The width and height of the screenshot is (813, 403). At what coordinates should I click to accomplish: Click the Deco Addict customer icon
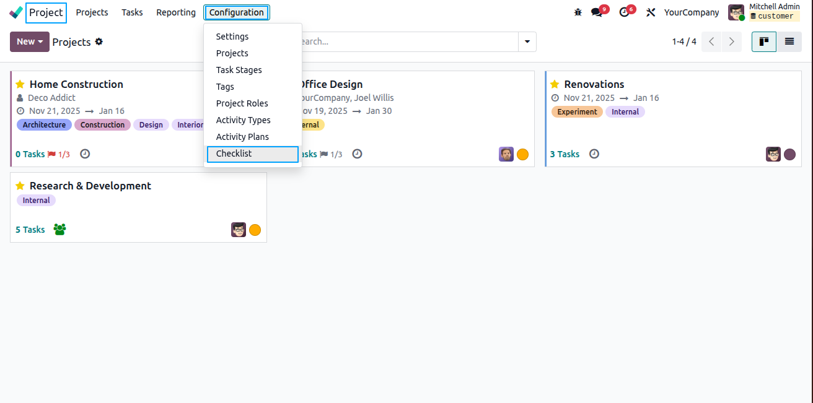(20, 98)
